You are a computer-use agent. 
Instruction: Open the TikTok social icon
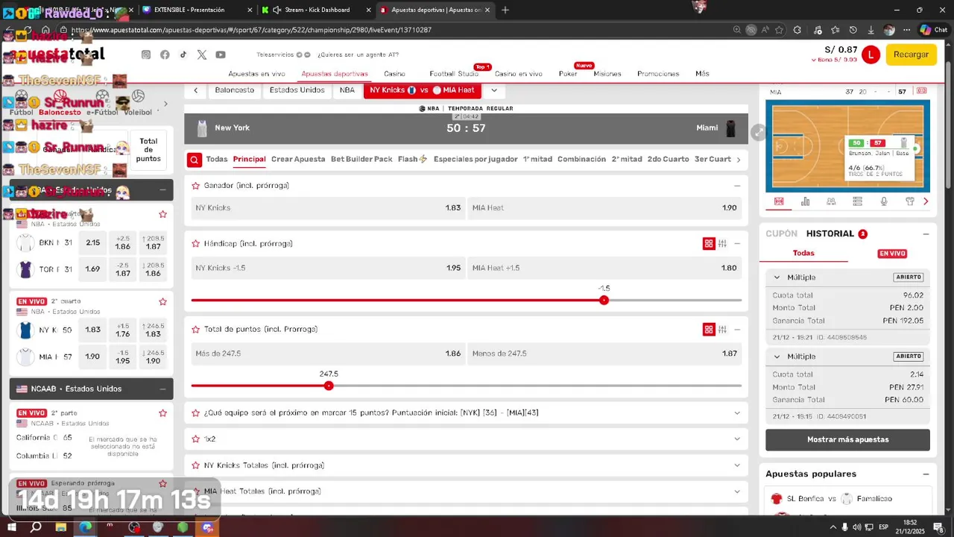183,54
